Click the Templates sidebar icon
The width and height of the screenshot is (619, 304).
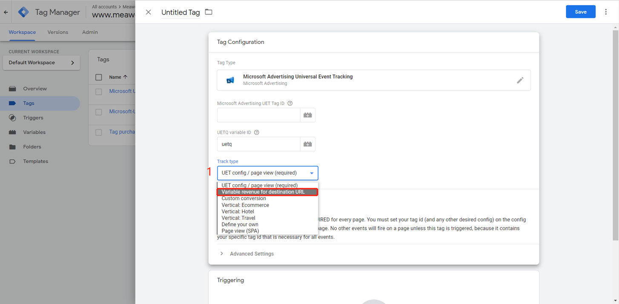(x=12, y=161)
